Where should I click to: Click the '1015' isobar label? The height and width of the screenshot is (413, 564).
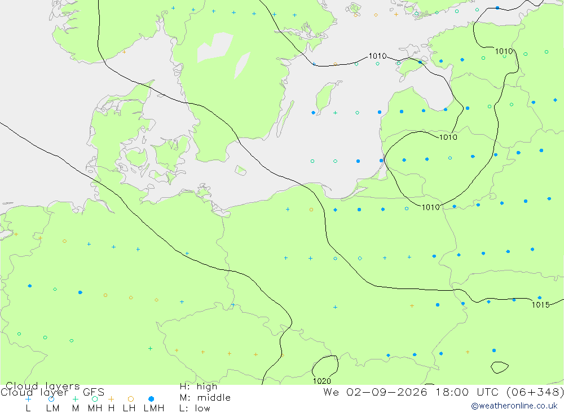click(541, 305)
